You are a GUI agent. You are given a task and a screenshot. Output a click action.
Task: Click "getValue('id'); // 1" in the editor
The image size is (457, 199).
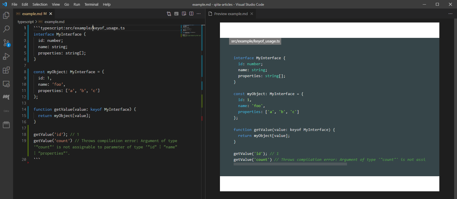coord(56,134)
